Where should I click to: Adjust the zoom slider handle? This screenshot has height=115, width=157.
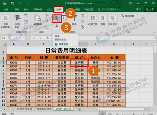134,114
